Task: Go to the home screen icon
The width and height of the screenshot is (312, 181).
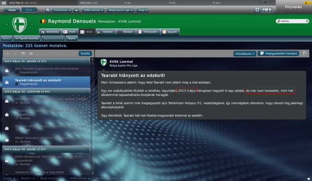Action: (47, 10)
